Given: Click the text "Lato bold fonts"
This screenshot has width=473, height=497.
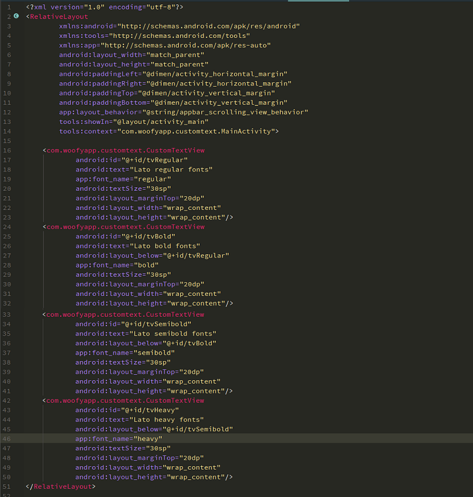Looking at the screenshot, I should tap(165, 246).
